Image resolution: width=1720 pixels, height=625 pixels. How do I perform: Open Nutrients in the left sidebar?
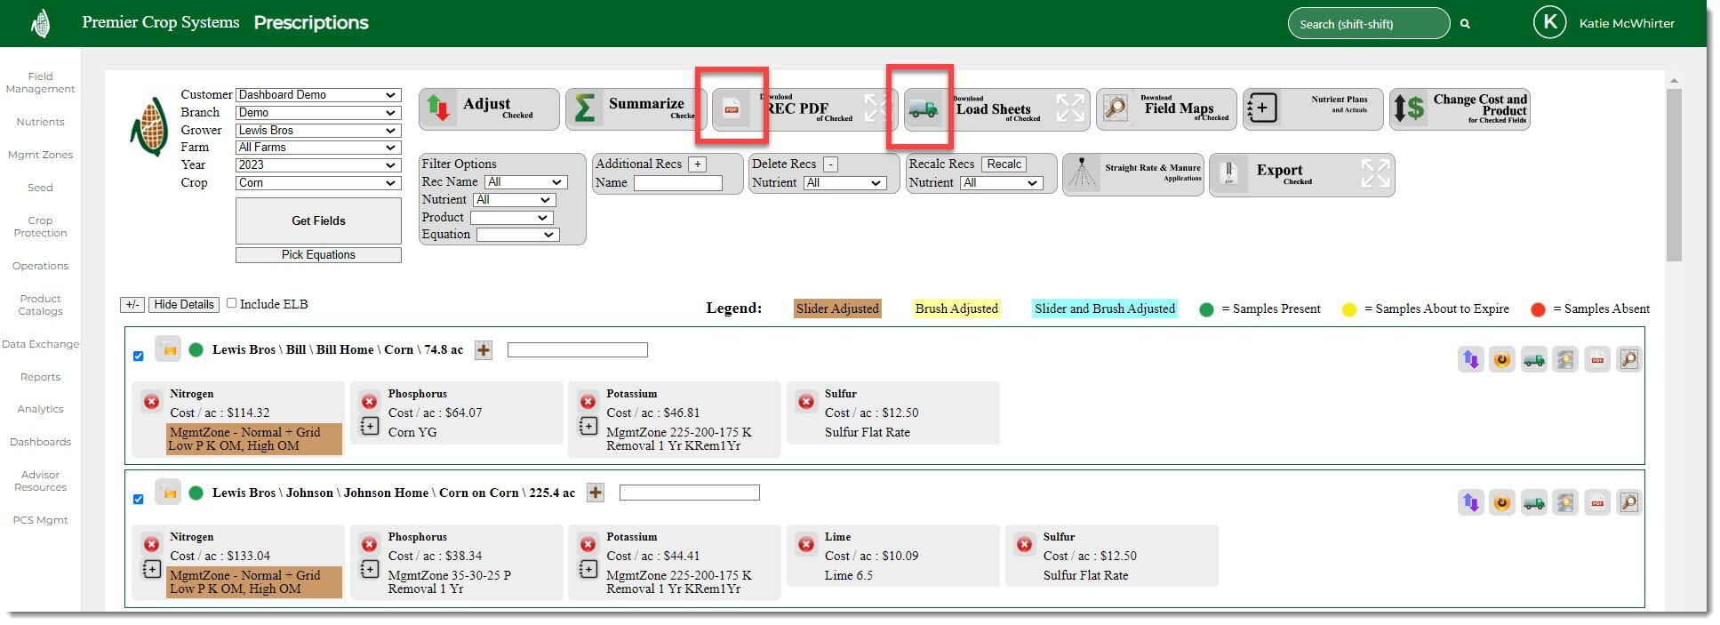[40, 122]
